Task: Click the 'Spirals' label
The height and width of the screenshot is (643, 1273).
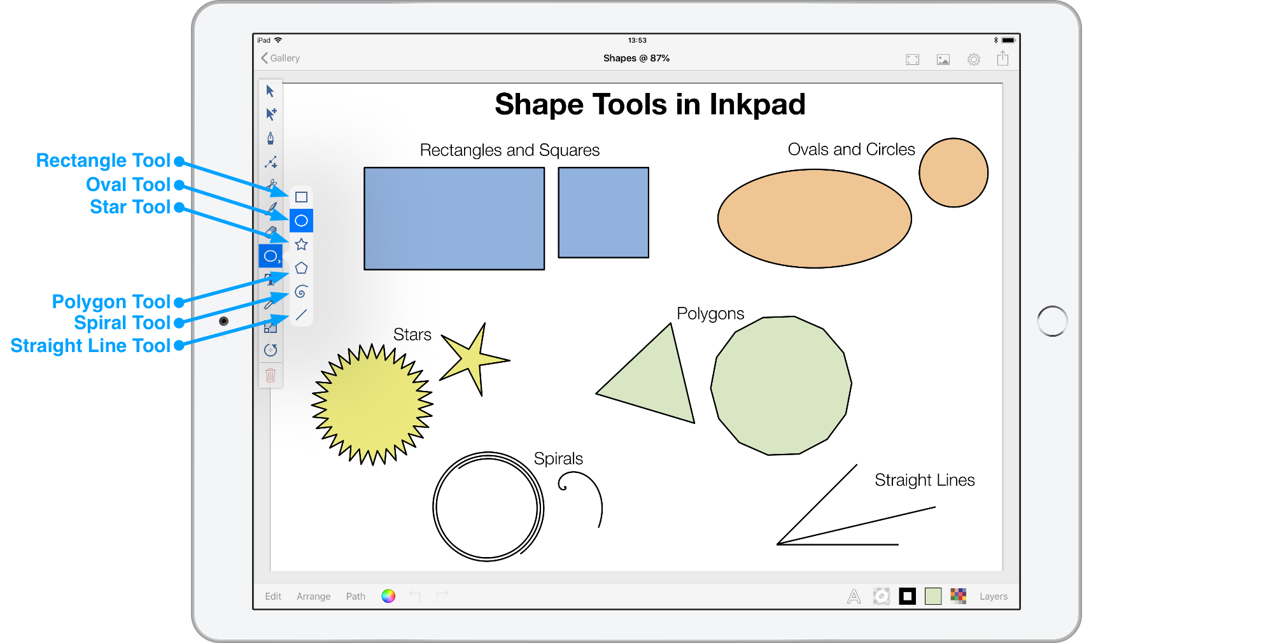Action: click(558, 459)
